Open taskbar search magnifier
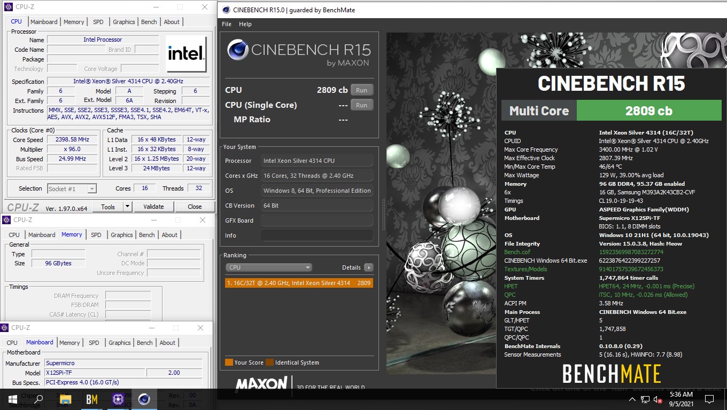 (39, 399)
